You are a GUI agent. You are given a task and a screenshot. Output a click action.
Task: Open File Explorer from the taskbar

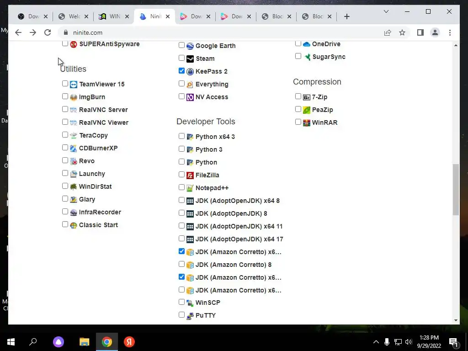point(85,342)
